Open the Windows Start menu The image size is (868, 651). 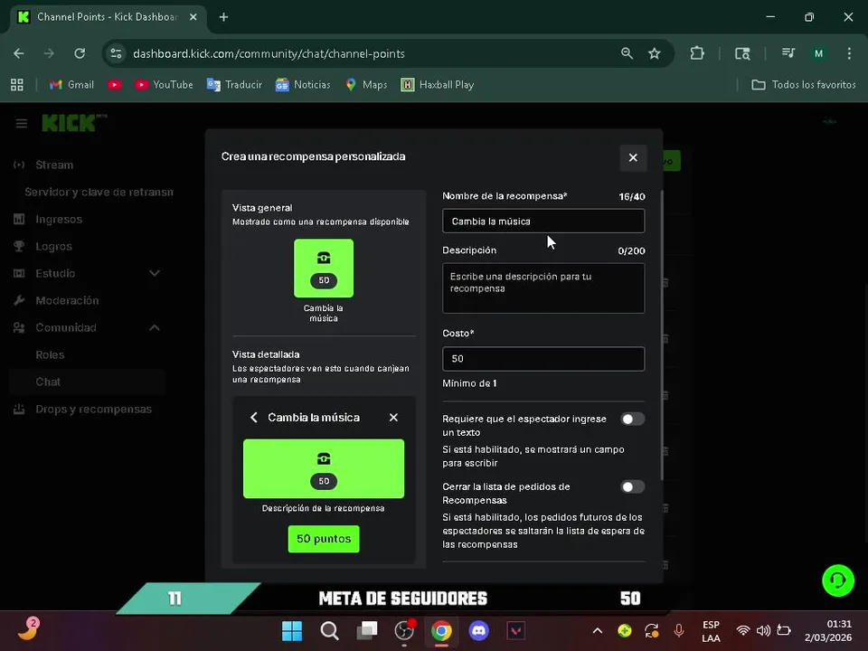[292, 630]
